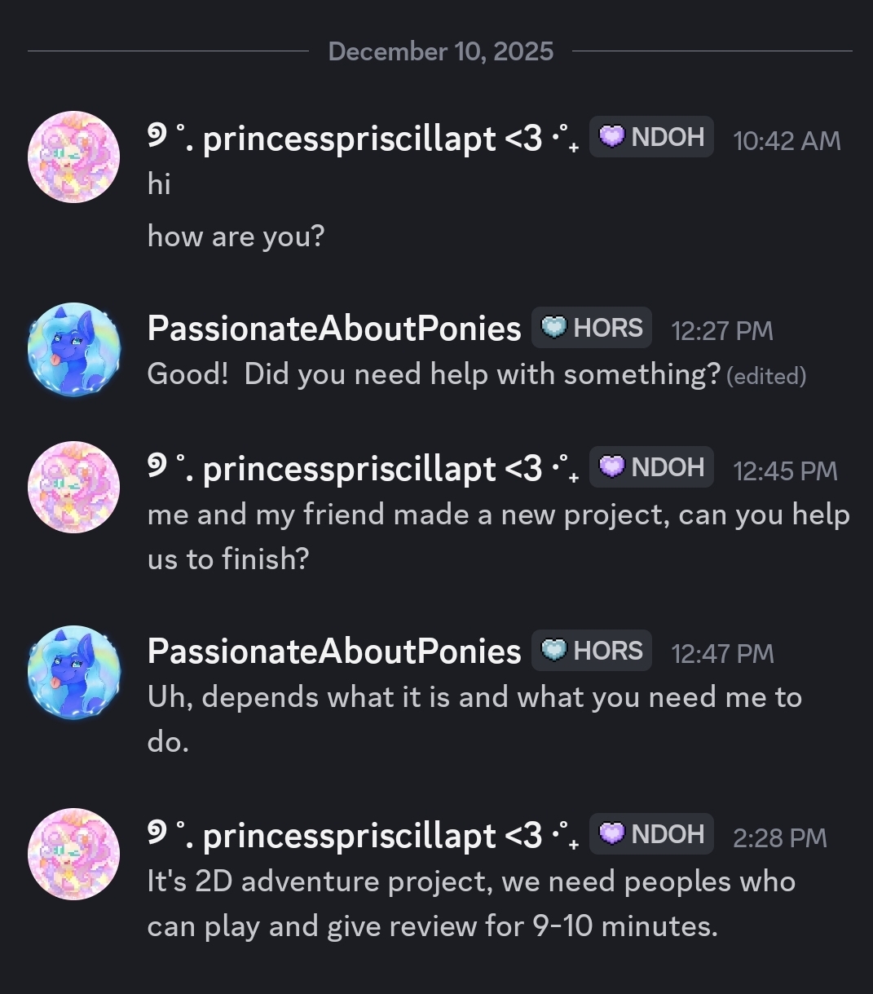Open the pony avatar on the 12:47 PM message

[74, 672]
